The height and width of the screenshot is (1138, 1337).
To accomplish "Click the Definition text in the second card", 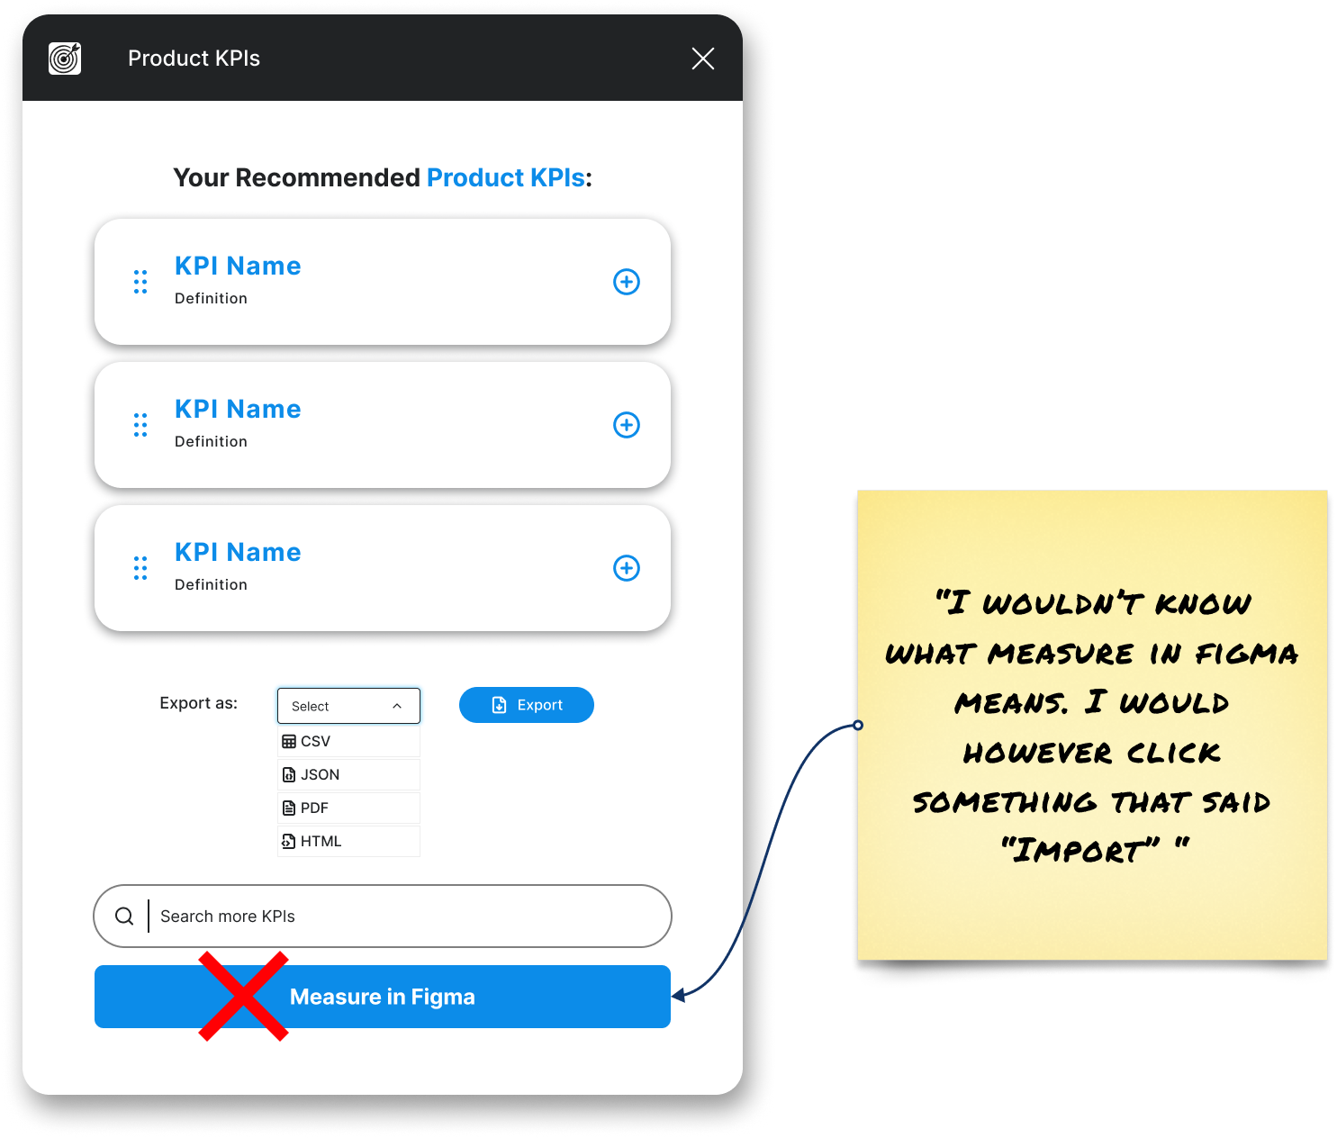I will (x=211, y=441).
